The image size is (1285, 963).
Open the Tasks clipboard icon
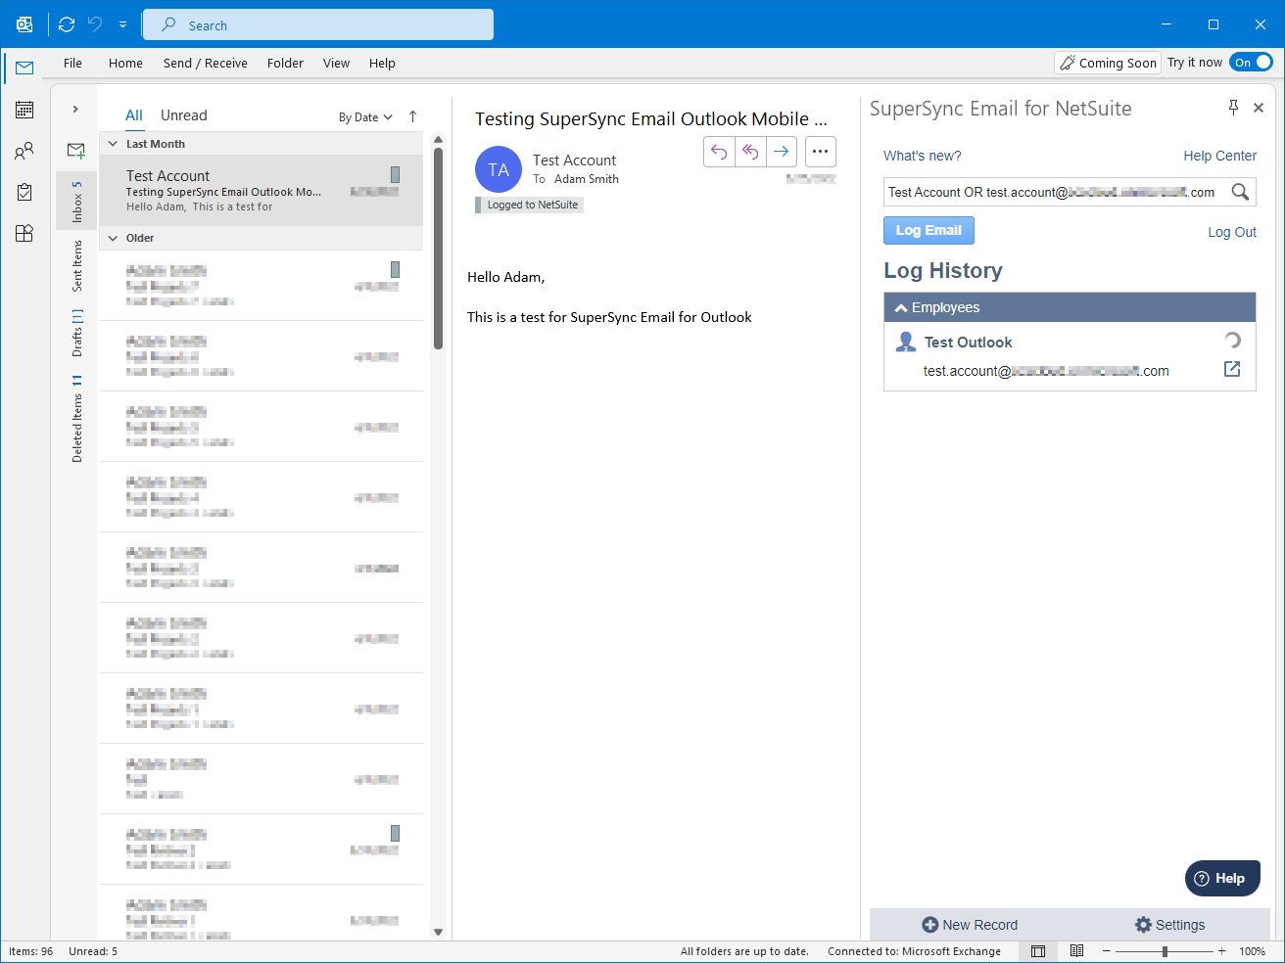point(24,192)
